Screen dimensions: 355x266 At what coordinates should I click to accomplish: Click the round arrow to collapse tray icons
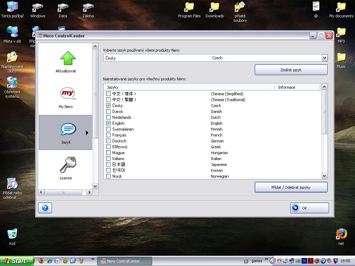272,261
